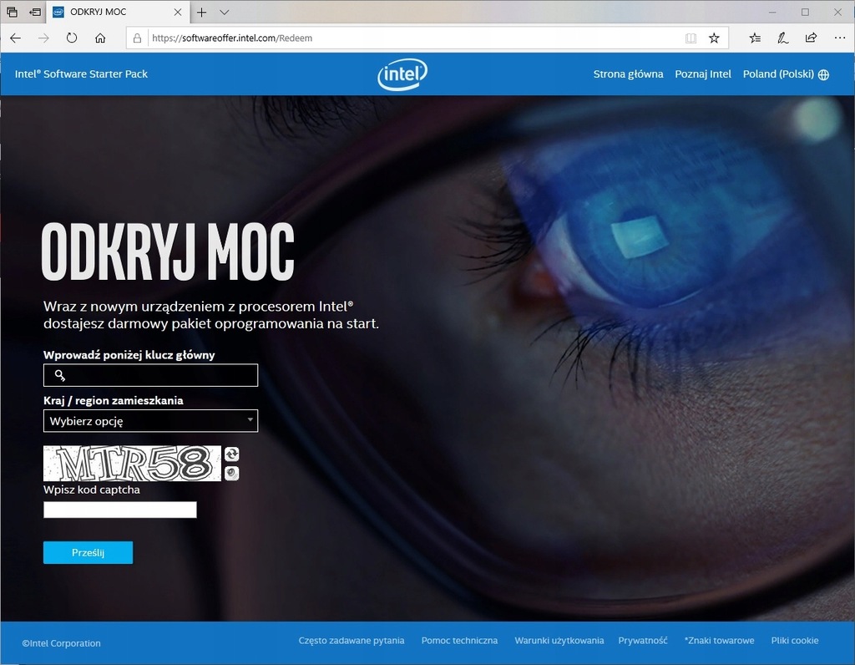Open the Add notes pen icon
Viewport: 855px width, 665px height.
pos(783,38)
